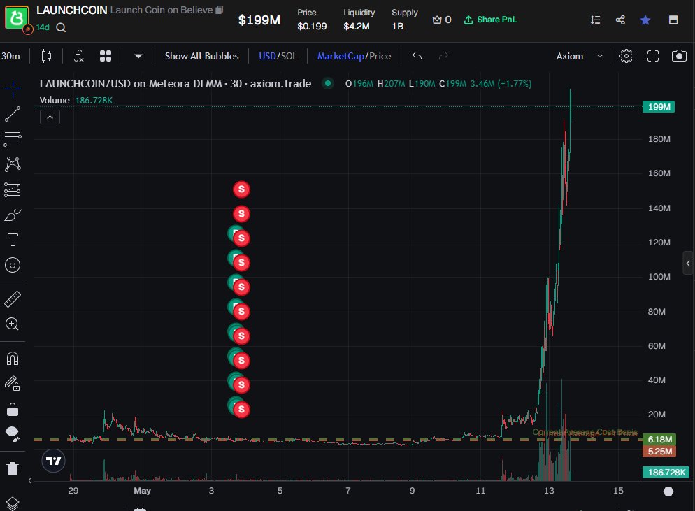Toggle stay in drawing mode

(x=13, y=383)
